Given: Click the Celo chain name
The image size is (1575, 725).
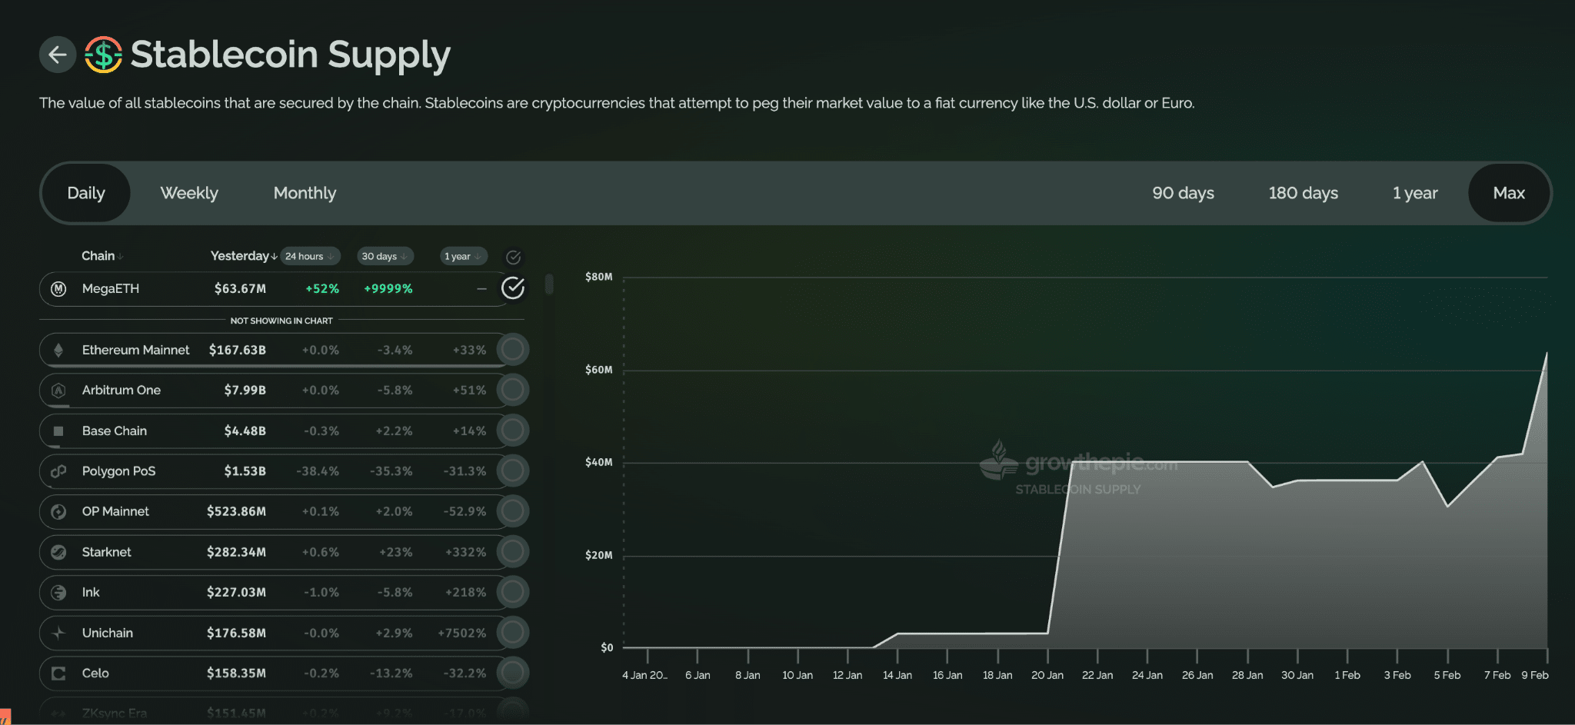Looking at the screenshot, I should (95, 673).
